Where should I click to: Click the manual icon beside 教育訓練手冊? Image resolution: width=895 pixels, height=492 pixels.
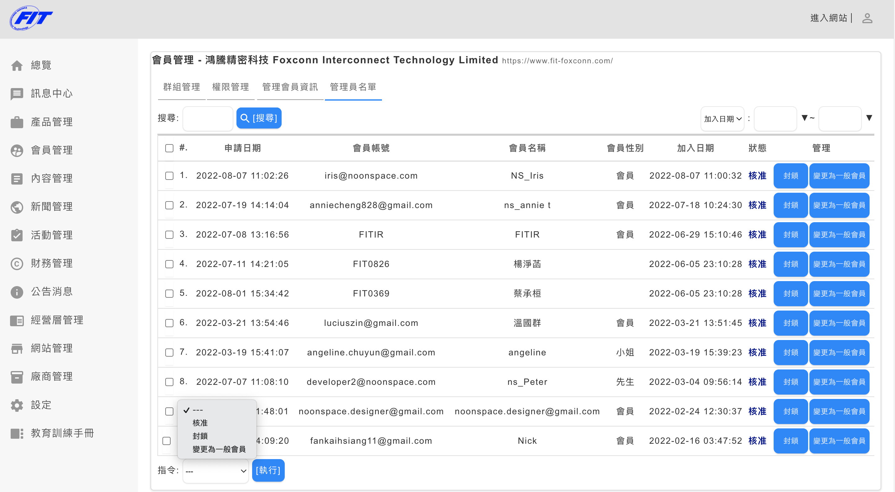coord(17,433)
